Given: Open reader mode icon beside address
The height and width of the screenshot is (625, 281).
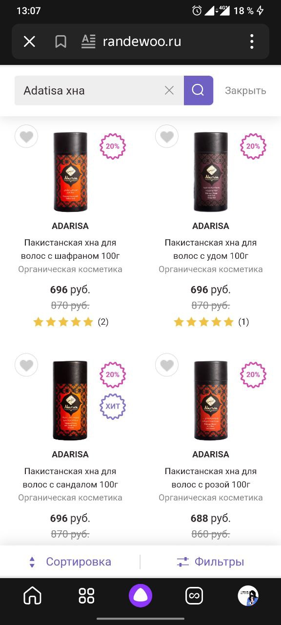Looking at the screenshot, I should pos(88,42).
